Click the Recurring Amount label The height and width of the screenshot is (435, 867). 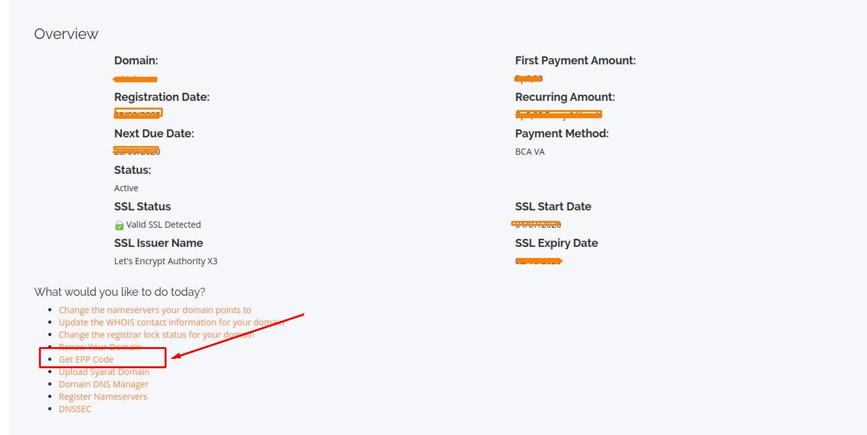tap(565, 97)
